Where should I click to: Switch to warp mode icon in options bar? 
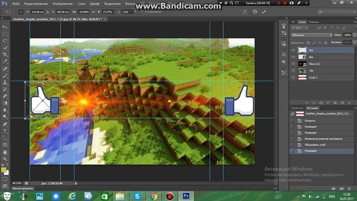coord(245,12)
